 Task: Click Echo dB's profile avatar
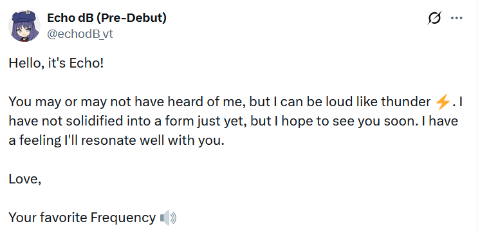[24, 26]
